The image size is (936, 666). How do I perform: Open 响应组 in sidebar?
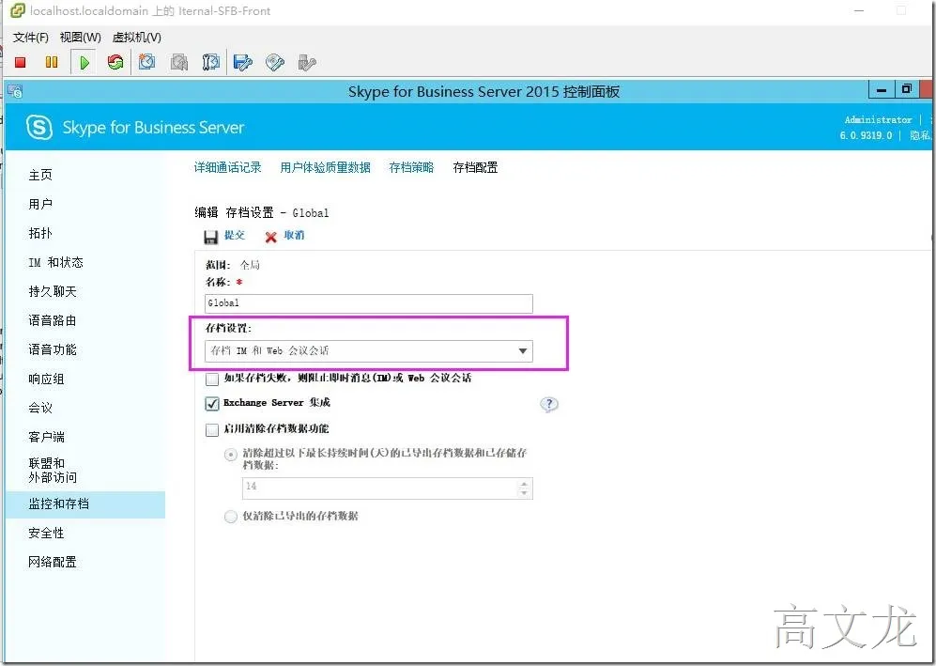46,379
